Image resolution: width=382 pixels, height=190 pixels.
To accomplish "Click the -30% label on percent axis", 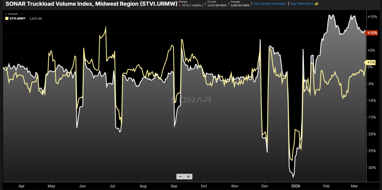I will [x=372, y=168].
